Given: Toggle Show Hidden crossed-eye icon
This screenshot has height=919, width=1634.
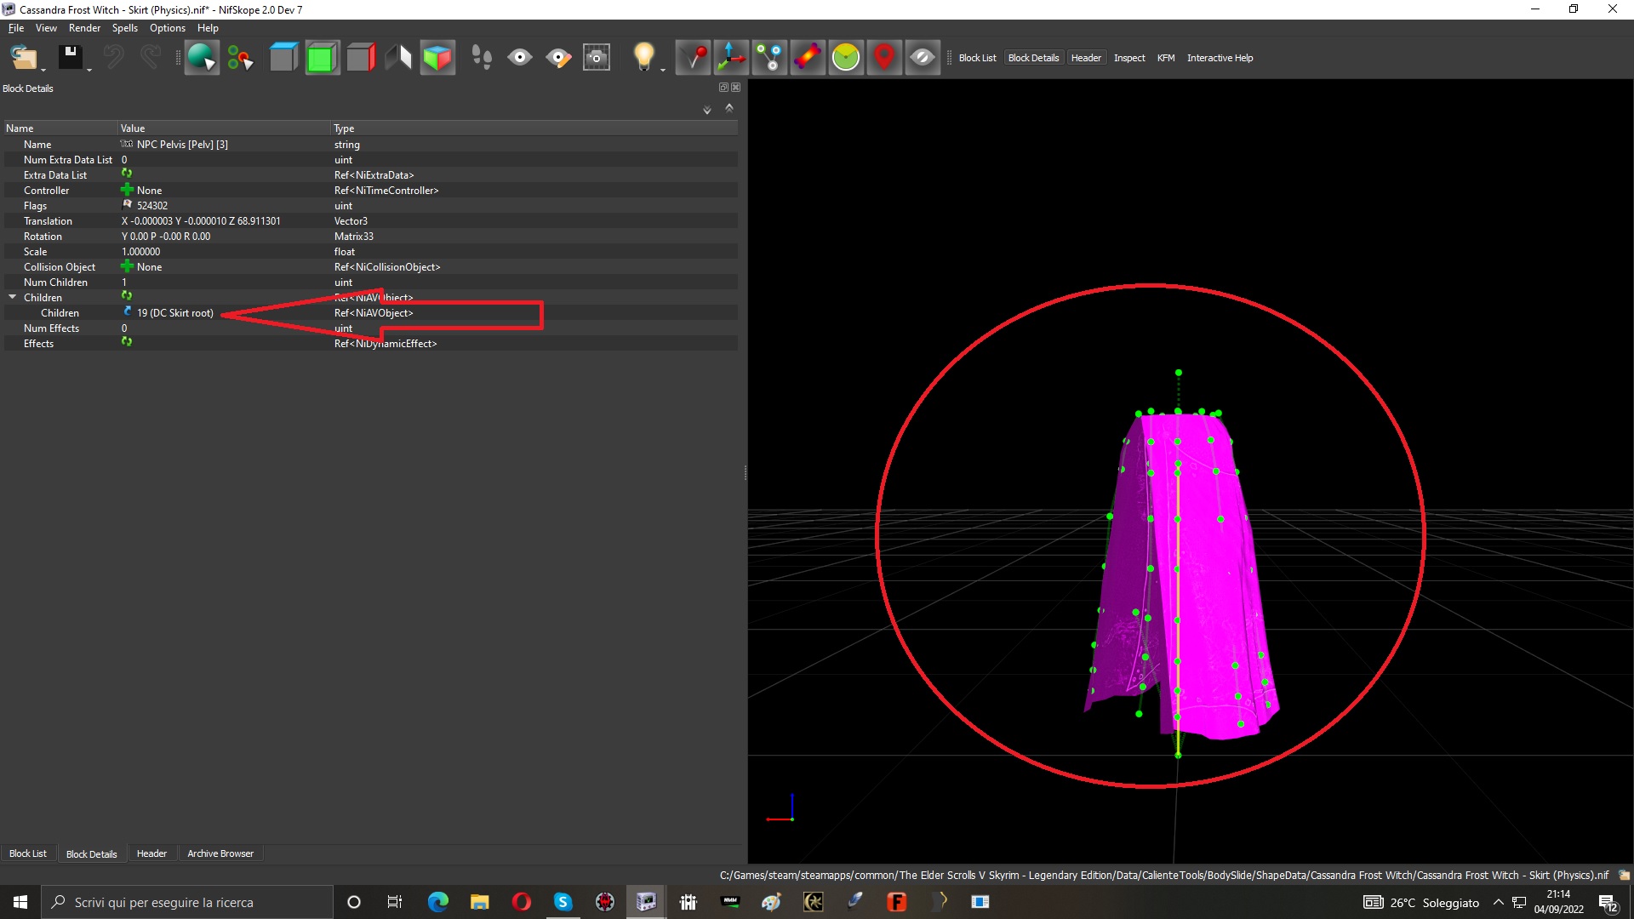Looking at the screenshot, I should click(x=923, y=58).
